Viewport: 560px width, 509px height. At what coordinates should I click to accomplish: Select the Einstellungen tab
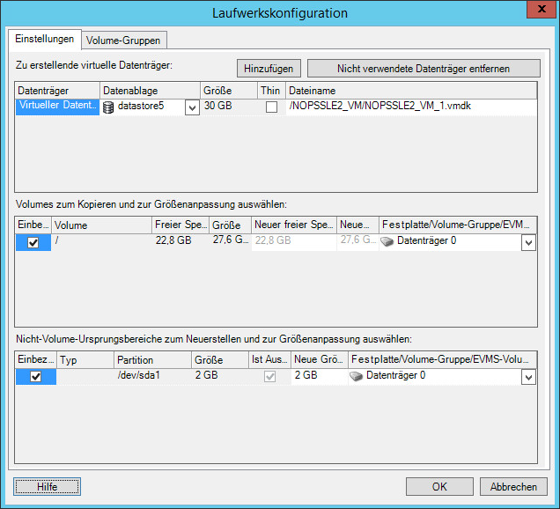point(44,40)
